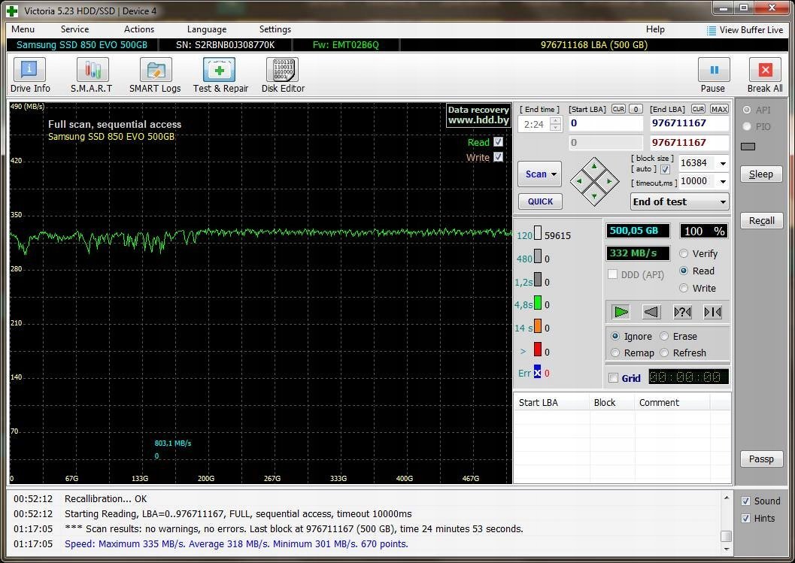Click the Start LBA input field
Viewport: 795px width, 563px height.
pyautogui.click(x=605, y=123)
